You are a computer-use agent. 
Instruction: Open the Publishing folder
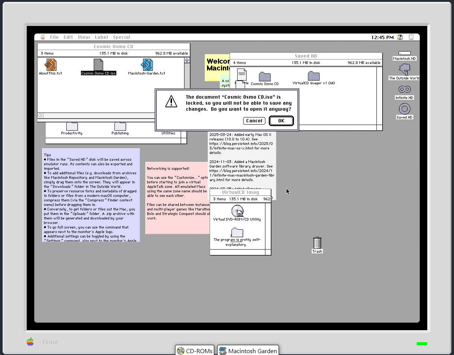pos(120,126)
